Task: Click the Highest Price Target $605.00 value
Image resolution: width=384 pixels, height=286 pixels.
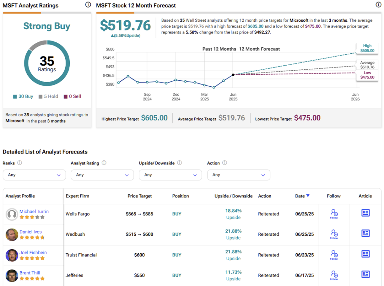Action: [154, 118]
